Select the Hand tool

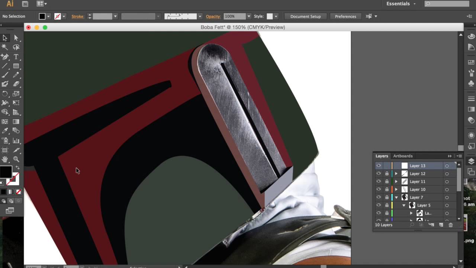[x=5, y=159]
